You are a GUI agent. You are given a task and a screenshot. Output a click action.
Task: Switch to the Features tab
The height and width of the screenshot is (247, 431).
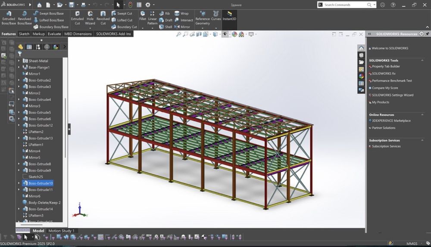pyautogui.click(x=9, y=34)
